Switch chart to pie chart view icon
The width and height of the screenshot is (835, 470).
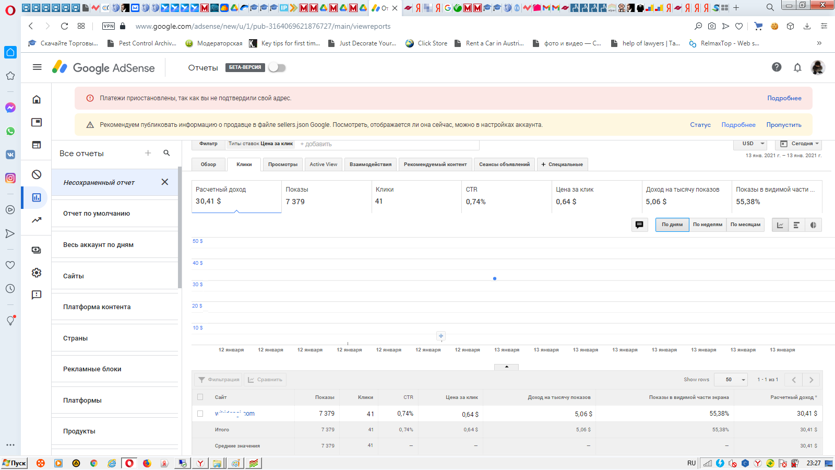click(x=813, y=225)
